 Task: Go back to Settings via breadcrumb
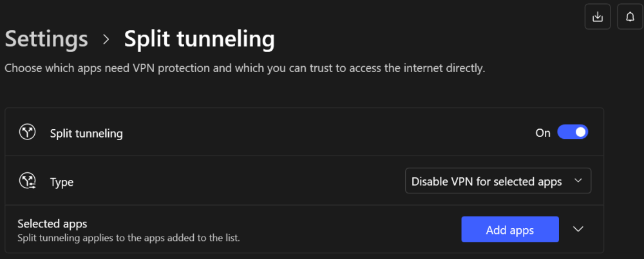(x=46, y=39)
